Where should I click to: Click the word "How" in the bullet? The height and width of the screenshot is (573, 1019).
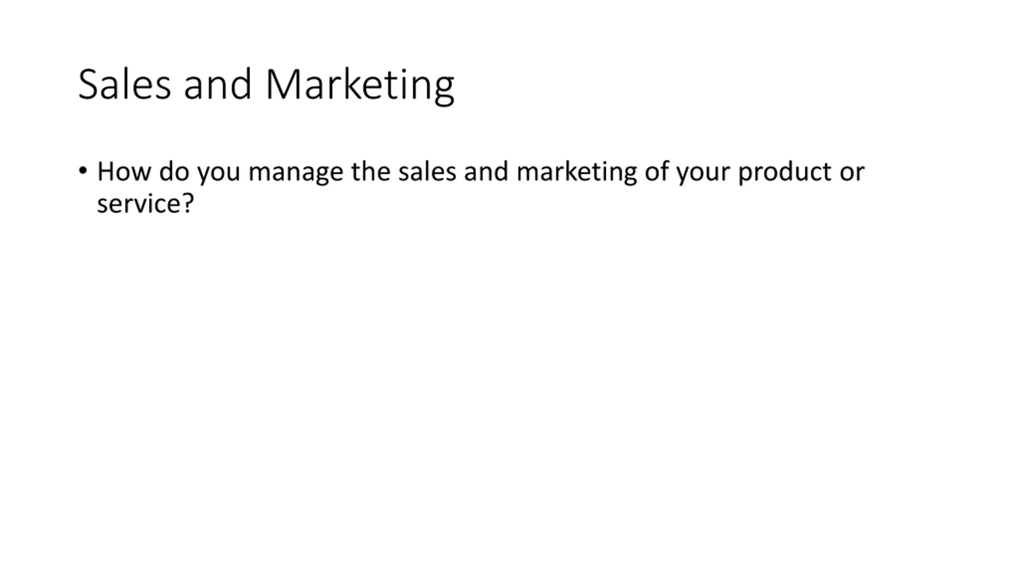[x=124, y=172]
